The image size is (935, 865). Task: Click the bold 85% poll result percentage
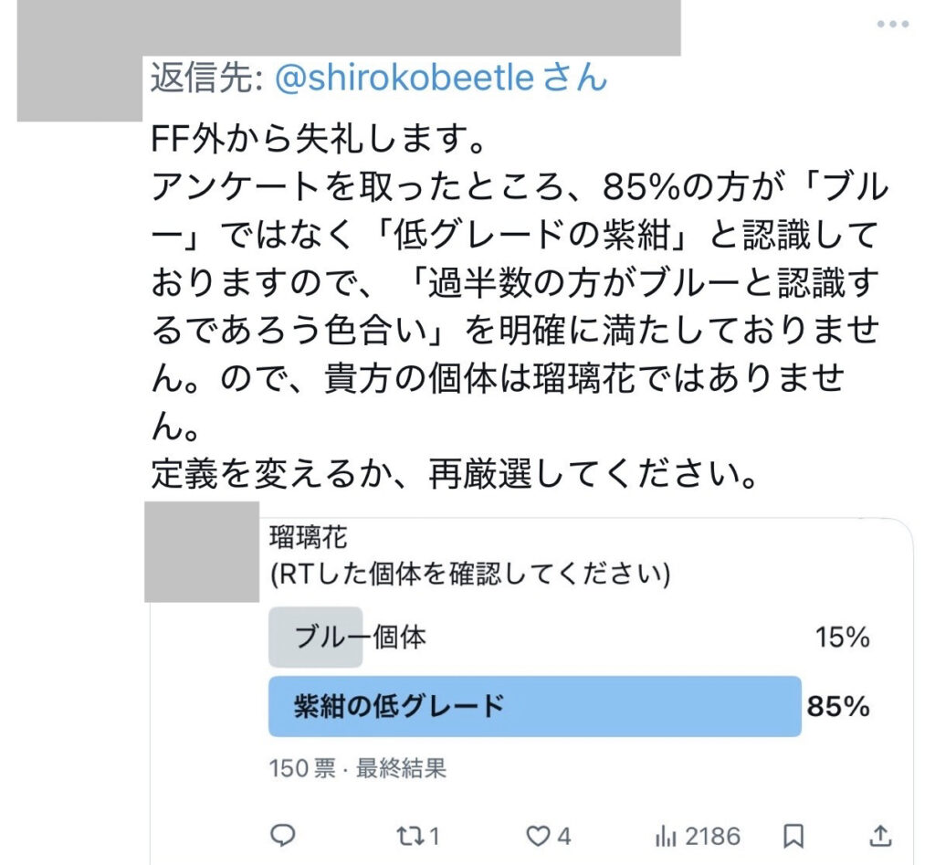tap(837, 706)
